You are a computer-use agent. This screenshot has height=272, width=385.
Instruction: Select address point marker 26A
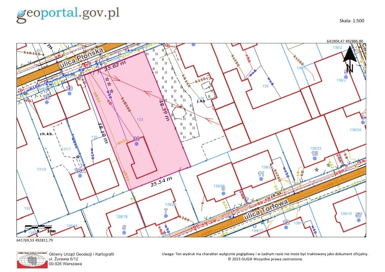click(80, 176)
